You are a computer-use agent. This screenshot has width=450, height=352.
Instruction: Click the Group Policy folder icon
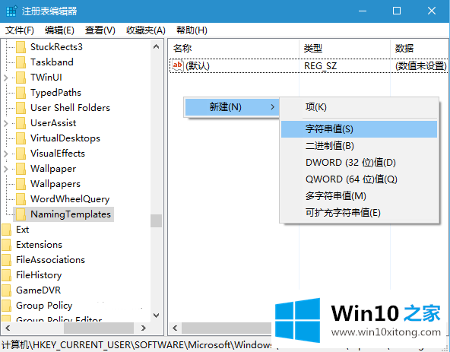[x=6, y=306]
